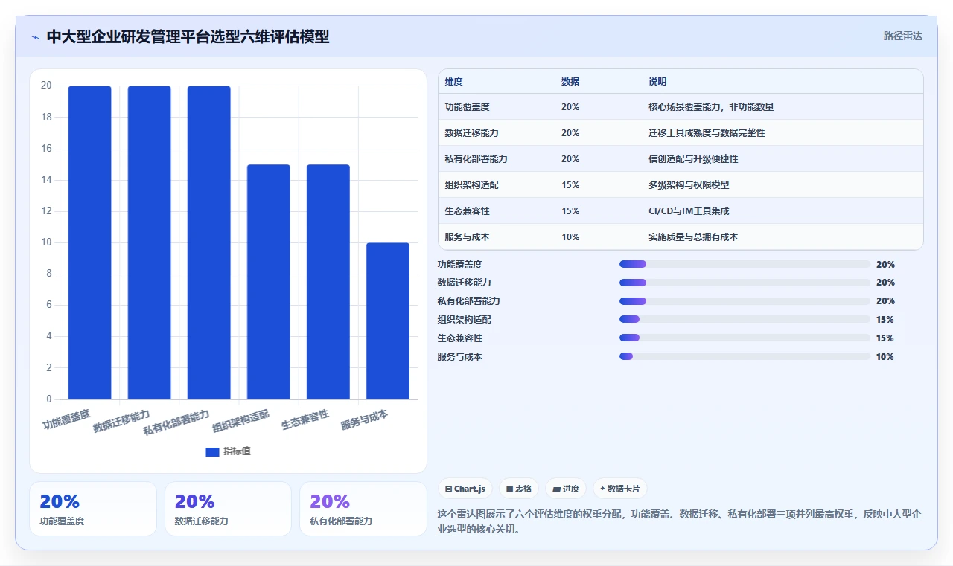Image resolution: width=953 pixels, height=566 pixels.
Task: Click the 服务与成本 bar in the chart
Action: tap(388, 321)
